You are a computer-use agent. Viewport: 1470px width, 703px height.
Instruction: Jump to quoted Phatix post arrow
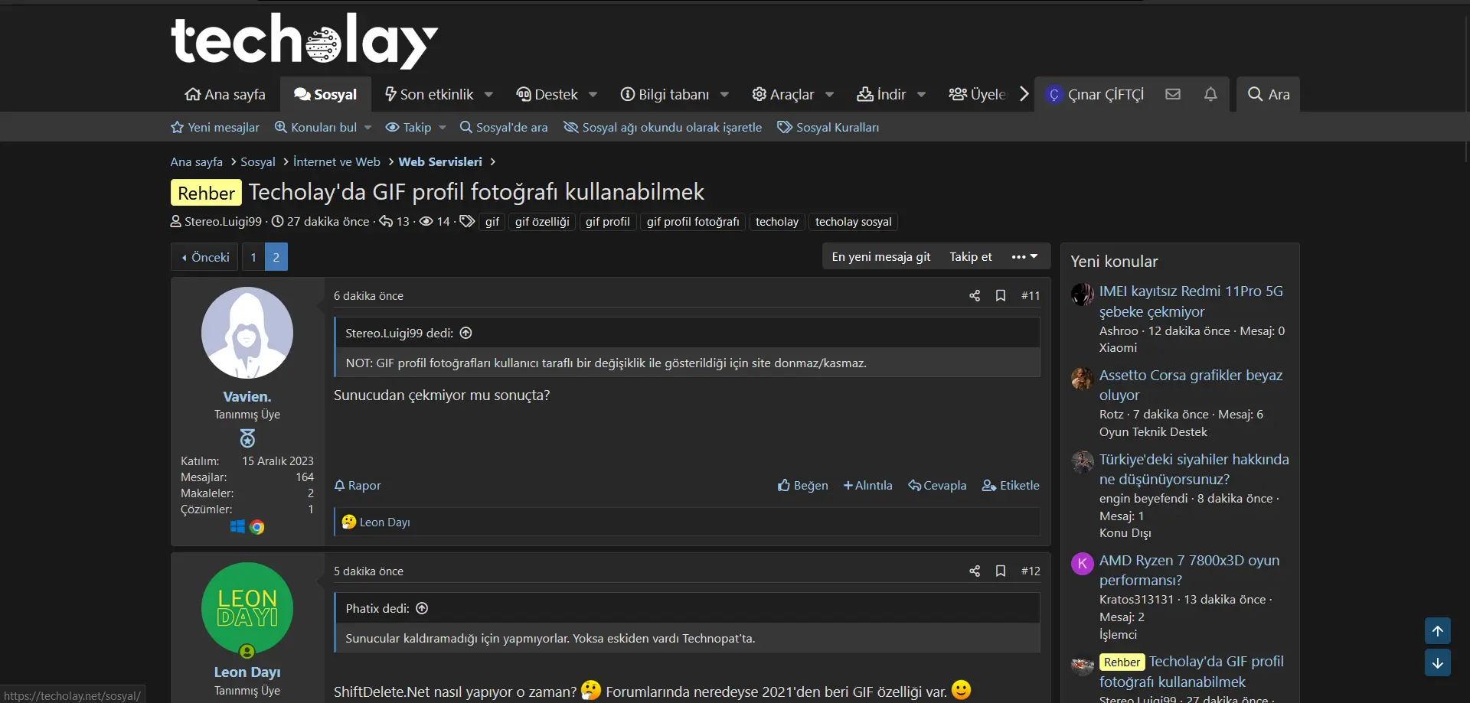point(422,608)
